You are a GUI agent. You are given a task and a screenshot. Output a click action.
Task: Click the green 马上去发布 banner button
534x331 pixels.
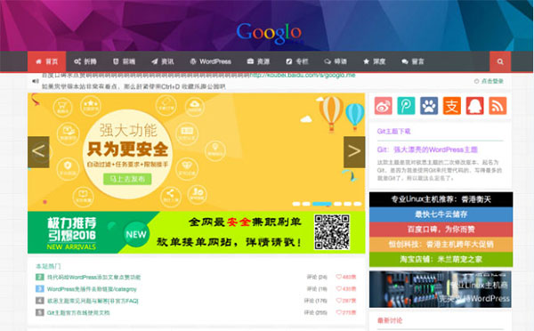point(127,179)
